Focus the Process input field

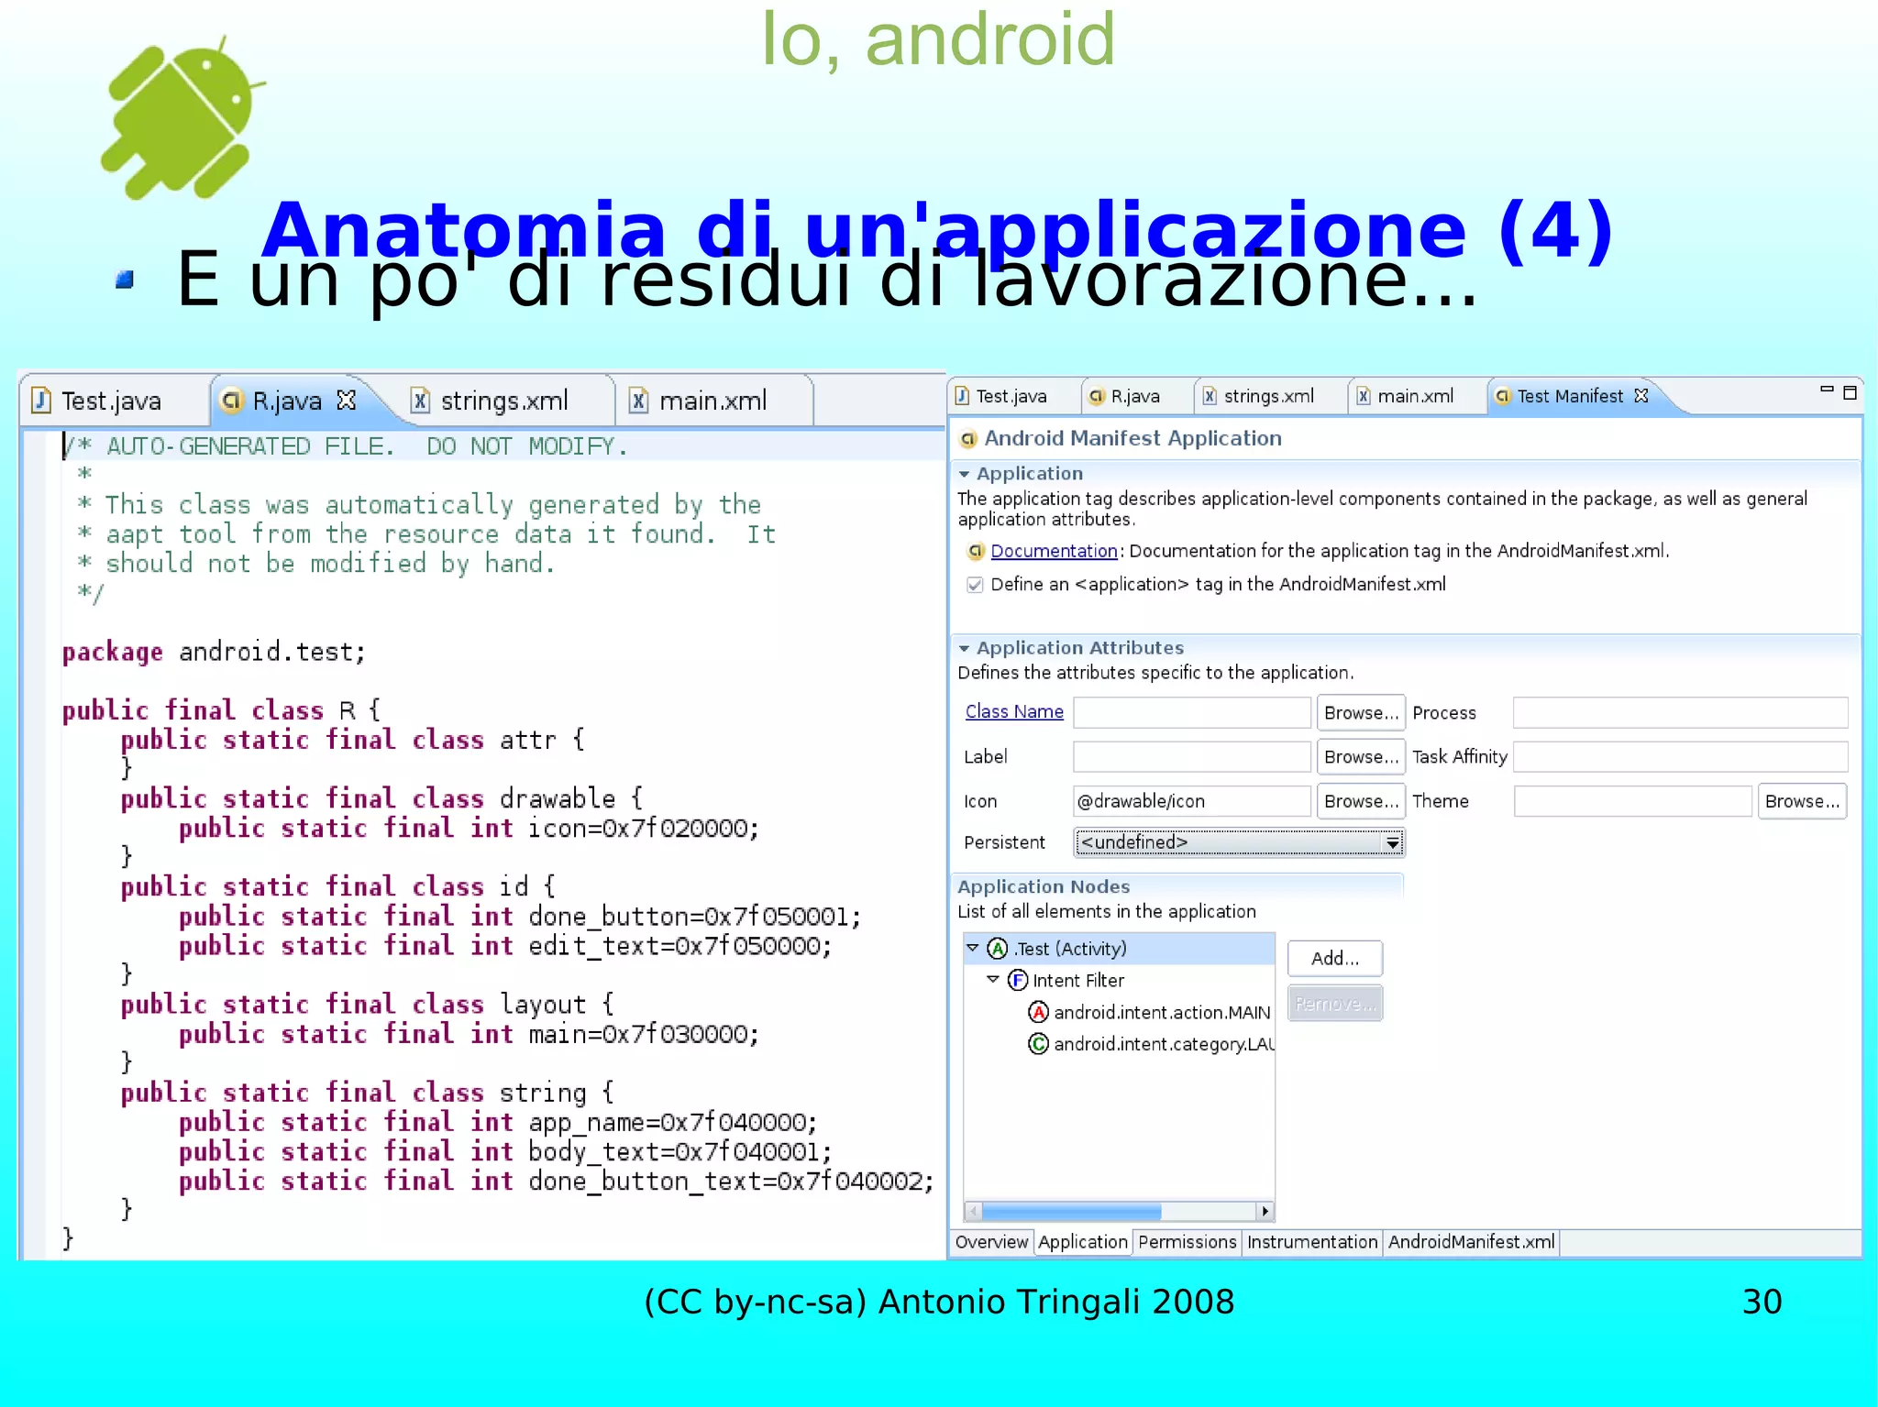pos(1680,712)
